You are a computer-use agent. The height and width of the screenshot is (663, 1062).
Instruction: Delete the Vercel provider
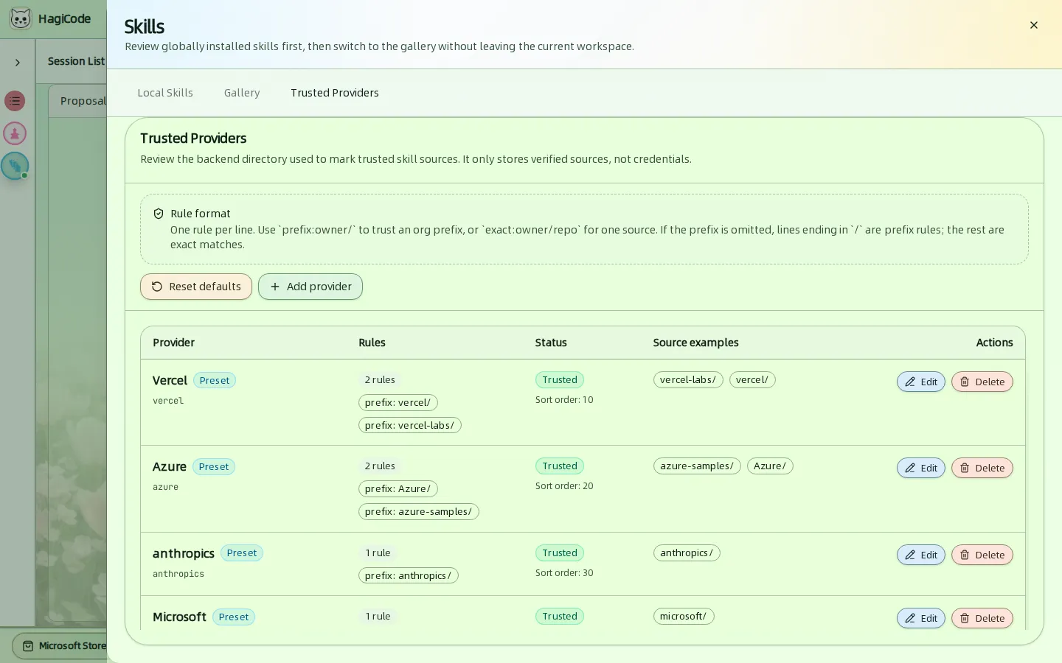[982, 382]
